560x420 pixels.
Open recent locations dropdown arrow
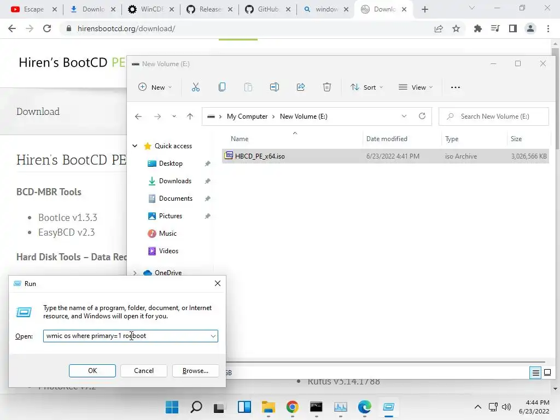174,116
